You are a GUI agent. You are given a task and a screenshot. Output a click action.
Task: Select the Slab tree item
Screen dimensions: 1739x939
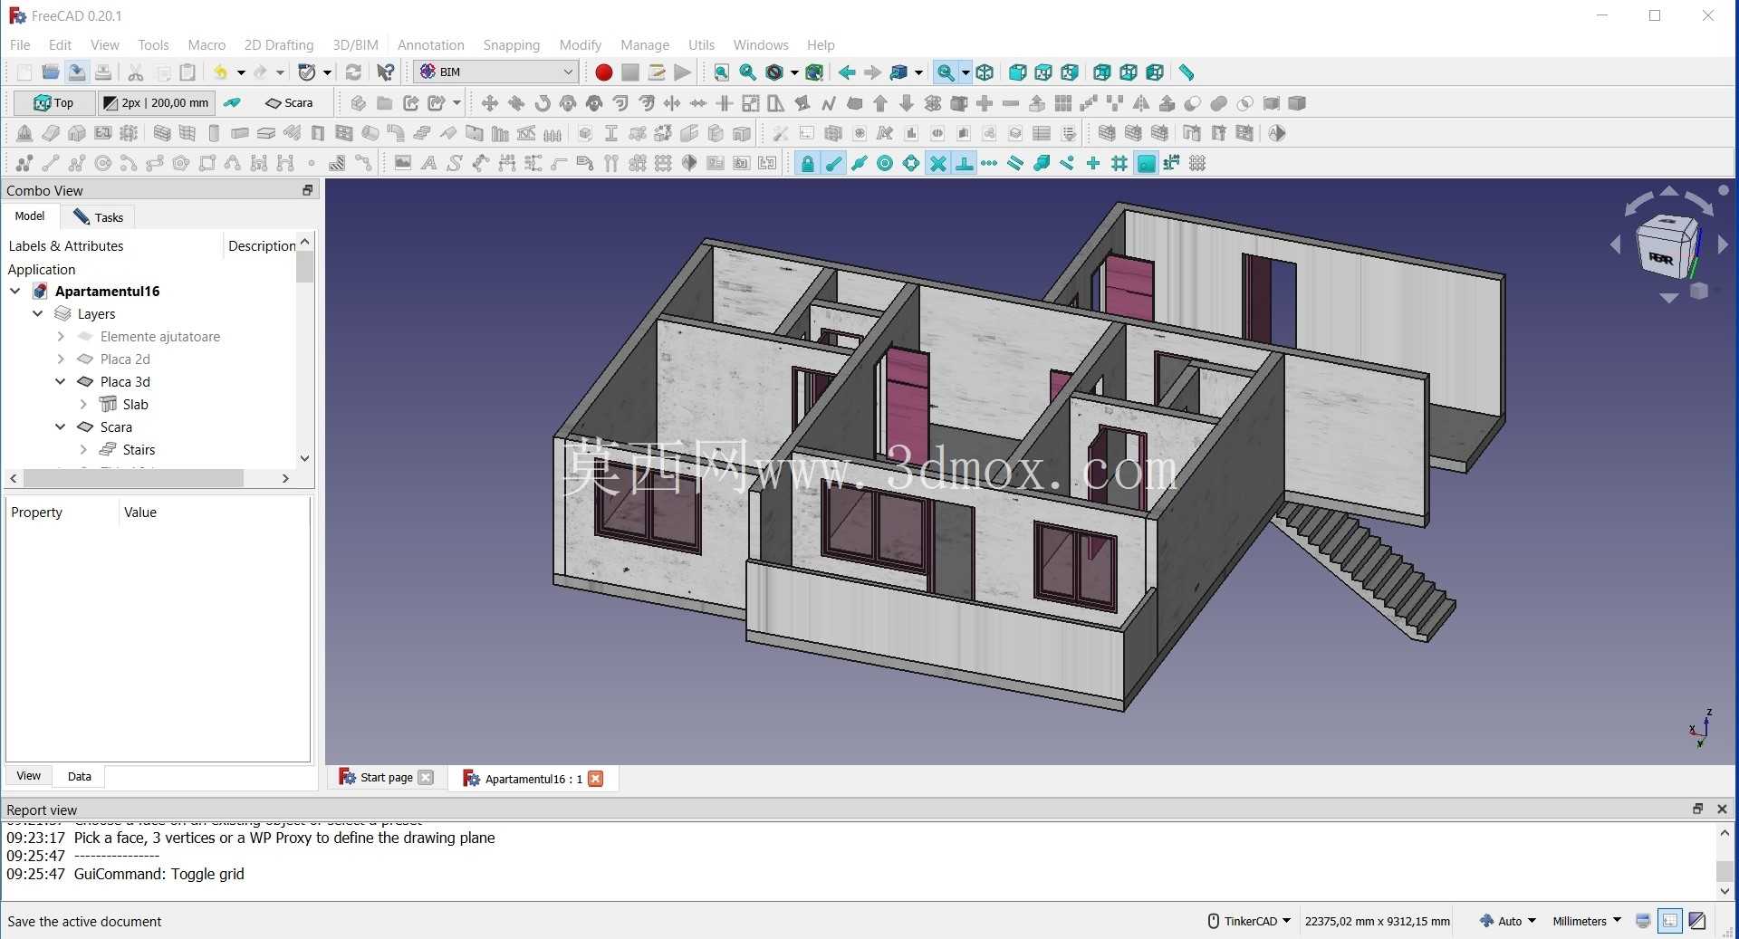[135, 404]
